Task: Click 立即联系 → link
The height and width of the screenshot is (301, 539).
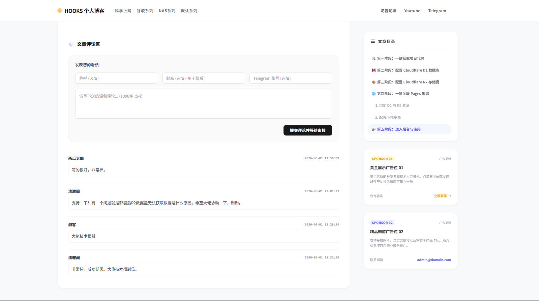Action: point(442,196)
